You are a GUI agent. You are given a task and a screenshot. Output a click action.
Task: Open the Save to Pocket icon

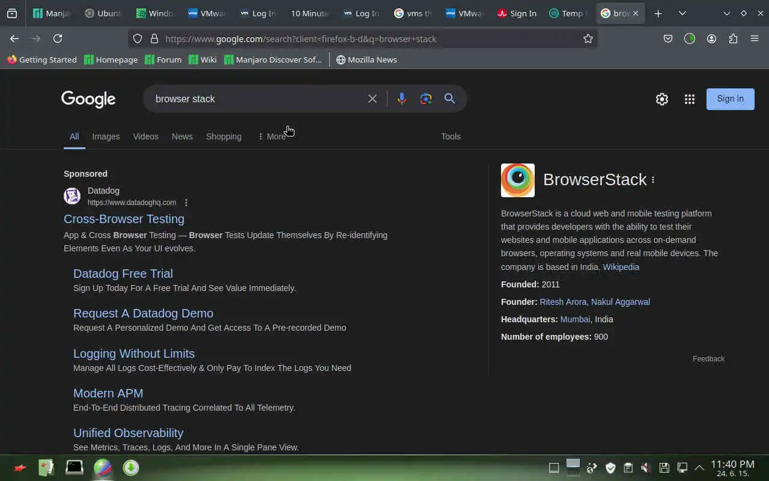[668, 38]
